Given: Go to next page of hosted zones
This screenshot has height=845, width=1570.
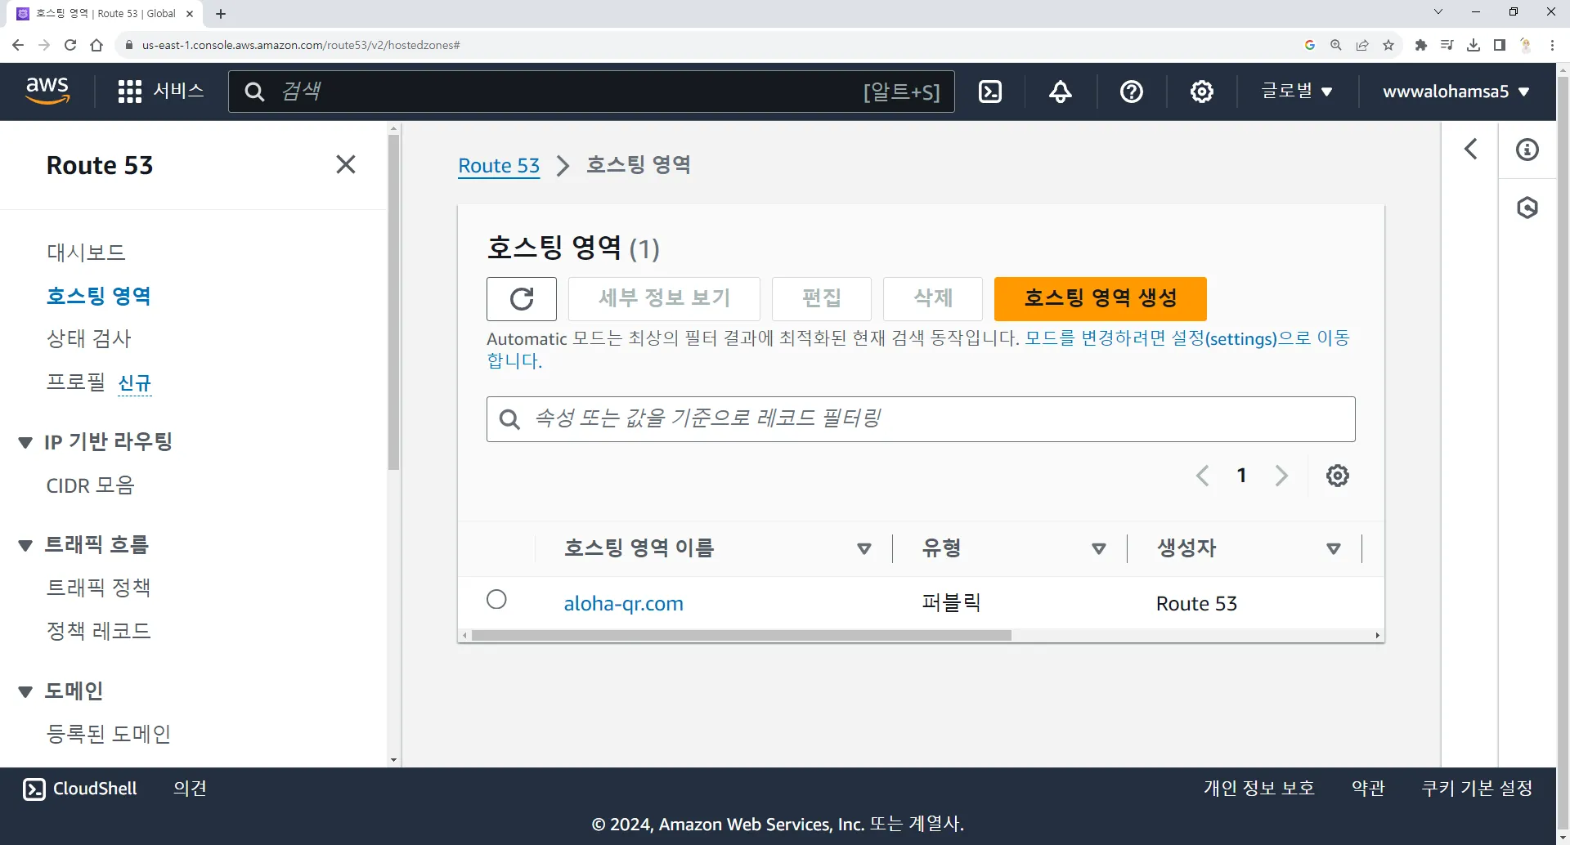Looking at the screenshot, I should point(1281,476).
